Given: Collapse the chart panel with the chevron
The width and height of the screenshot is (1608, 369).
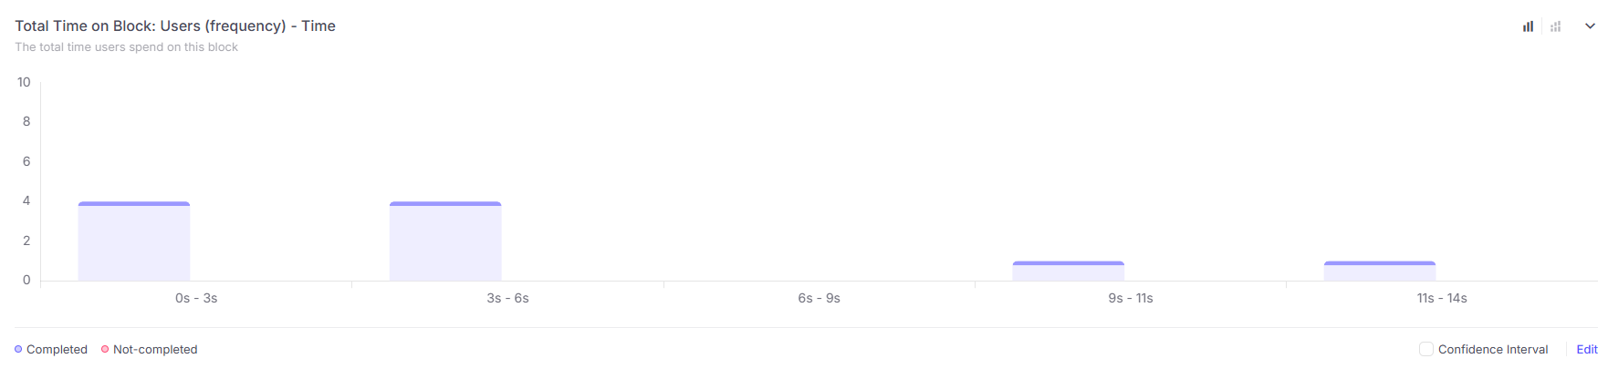Looking at the screenshot, I should (x=1590, y=26).
